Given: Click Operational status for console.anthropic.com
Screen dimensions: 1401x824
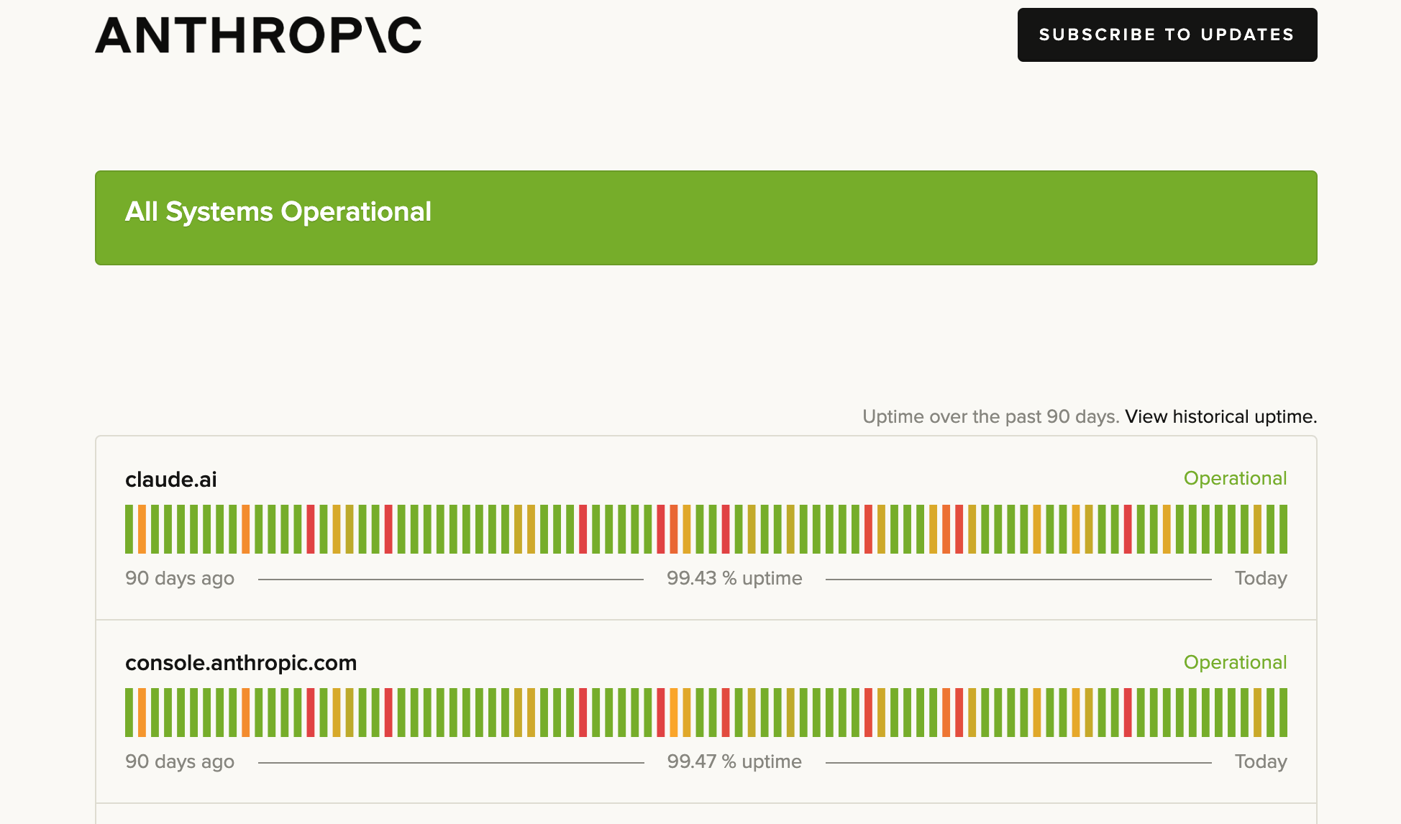Looking at the screenshot, I should [1235, 662].
